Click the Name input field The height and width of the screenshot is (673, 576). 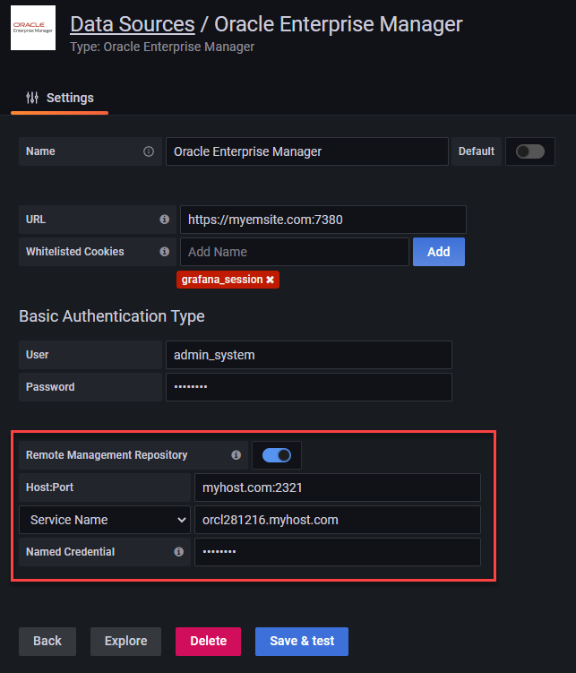coord(307,151)
